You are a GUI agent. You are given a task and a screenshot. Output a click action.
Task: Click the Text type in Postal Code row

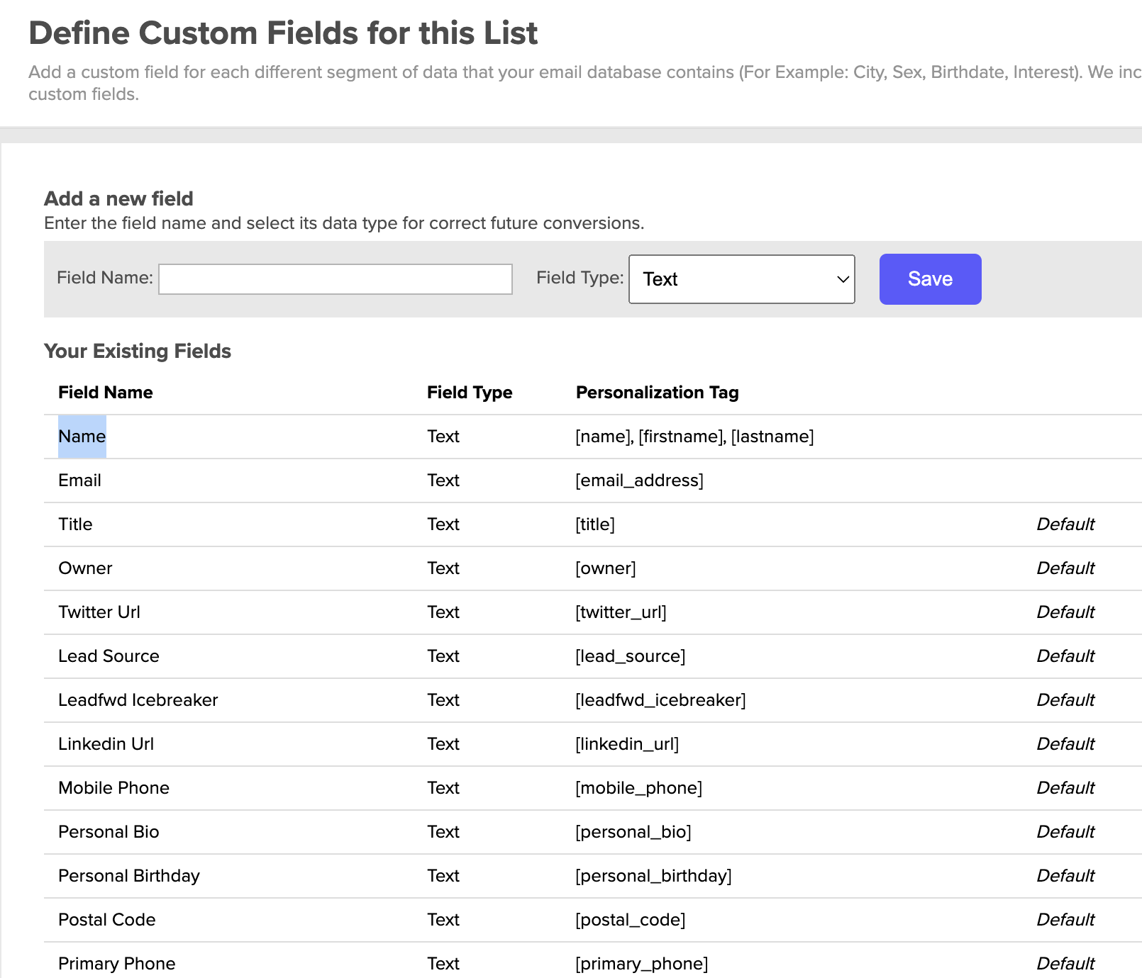443,920
